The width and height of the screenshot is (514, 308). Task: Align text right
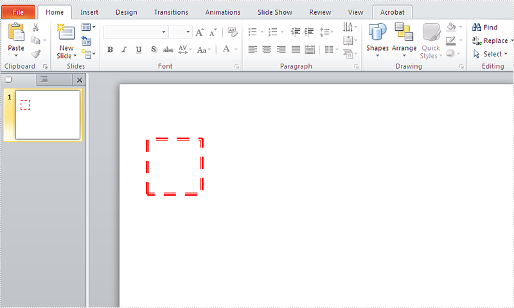pyautogui.click(x=281, y=49)
